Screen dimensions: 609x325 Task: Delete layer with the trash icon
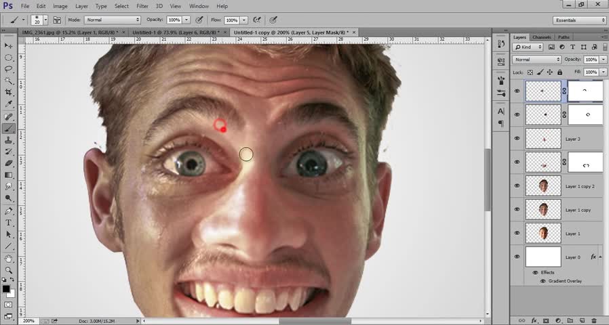point(594,321)
